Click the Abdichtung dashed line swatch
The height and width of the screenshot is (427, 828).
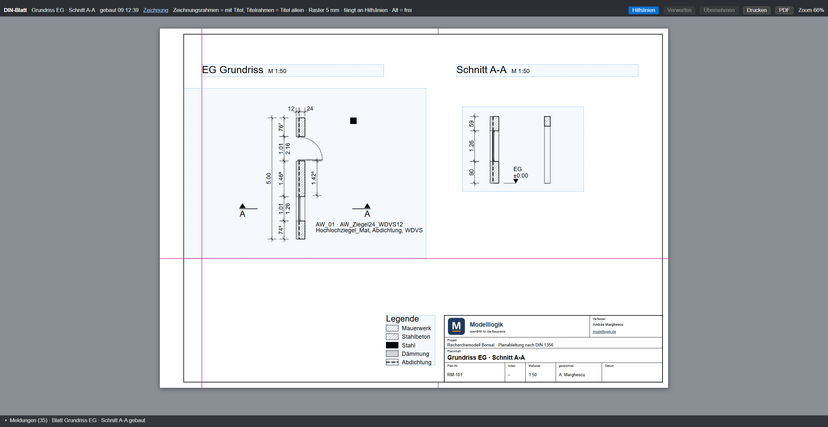[x=392, y=362]
